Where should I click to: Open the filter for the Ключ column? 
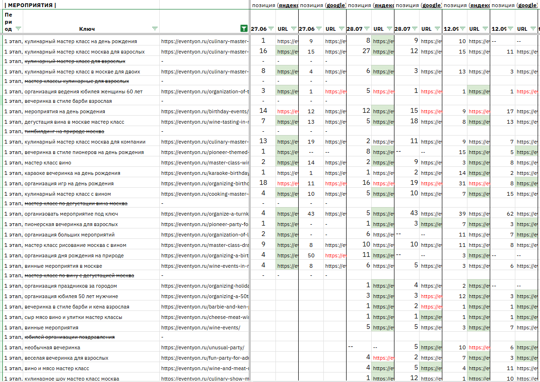click(155, 29)
